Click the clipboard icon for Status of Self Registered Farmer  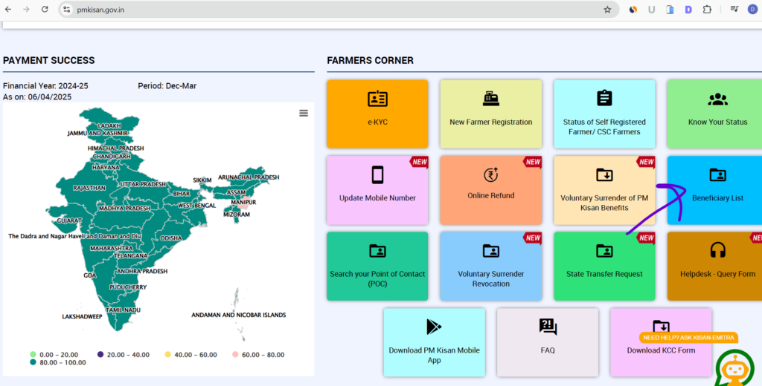(x=604, y=98)
